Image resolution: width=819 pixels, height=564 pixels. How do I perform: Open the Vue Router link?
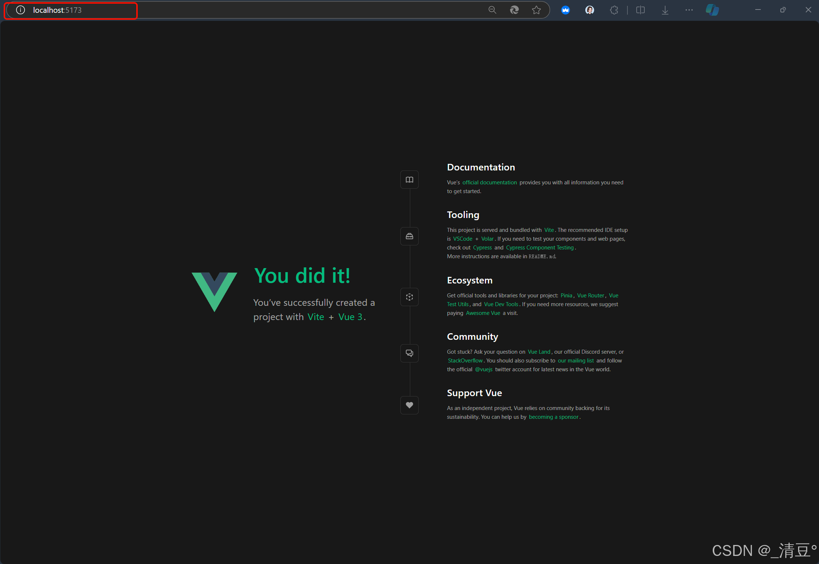(x=591, y=296)
